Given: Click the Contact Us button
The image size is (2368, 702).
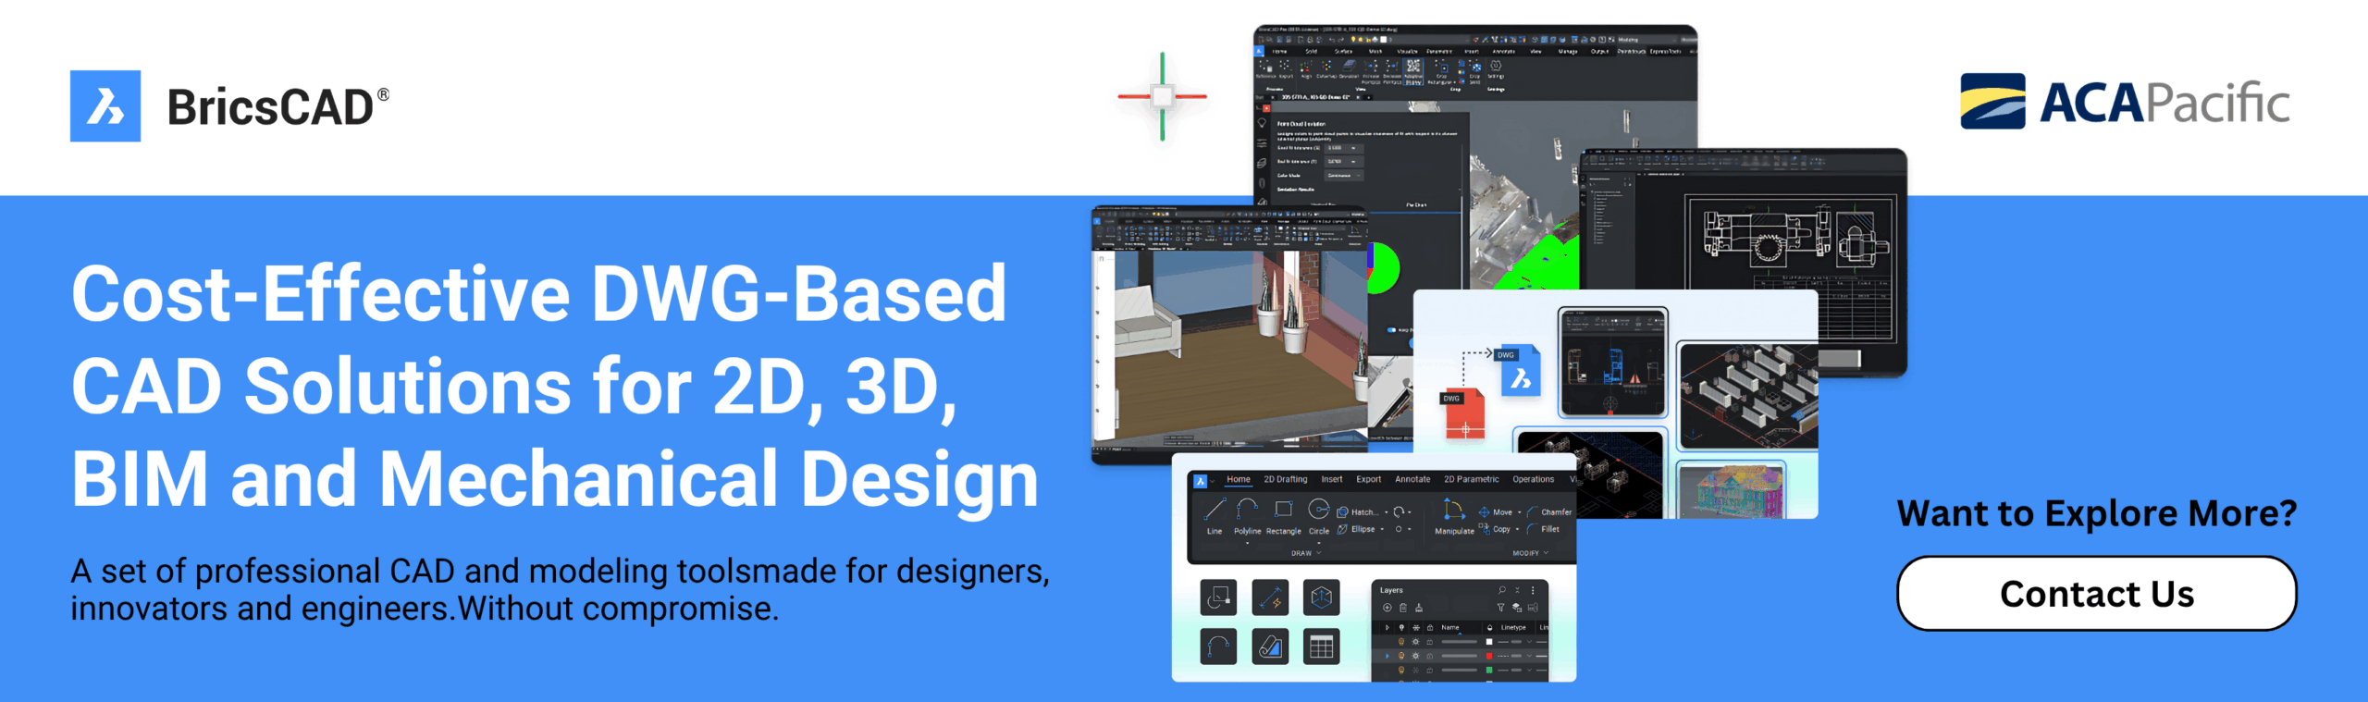Looking at the screenshot, I should click(2096, 594).
